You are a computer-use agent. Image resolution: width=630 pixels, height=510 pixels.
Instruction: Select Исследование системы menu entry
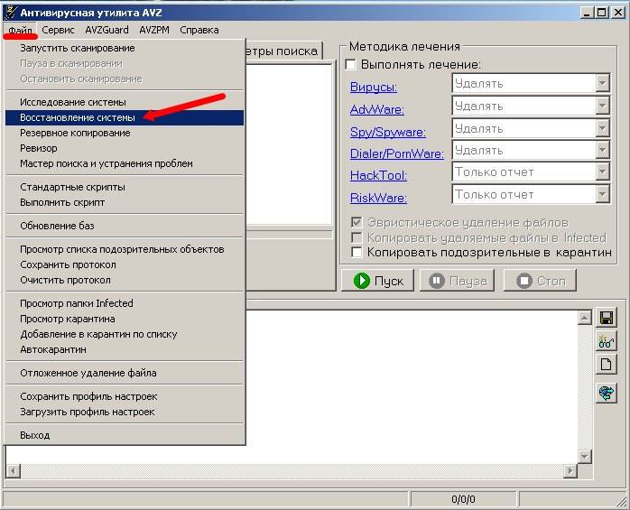click(125, 102)
